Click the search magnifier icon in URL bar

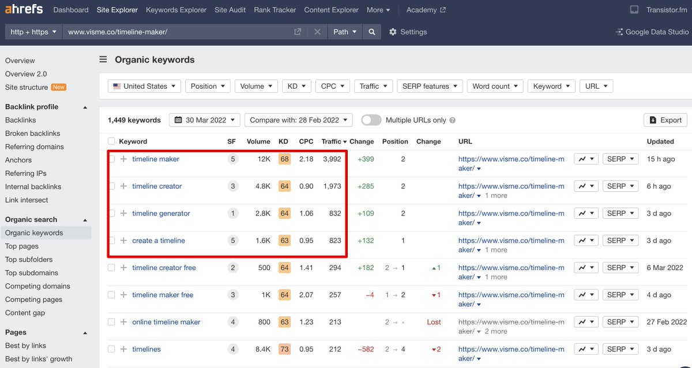(372, 32)
